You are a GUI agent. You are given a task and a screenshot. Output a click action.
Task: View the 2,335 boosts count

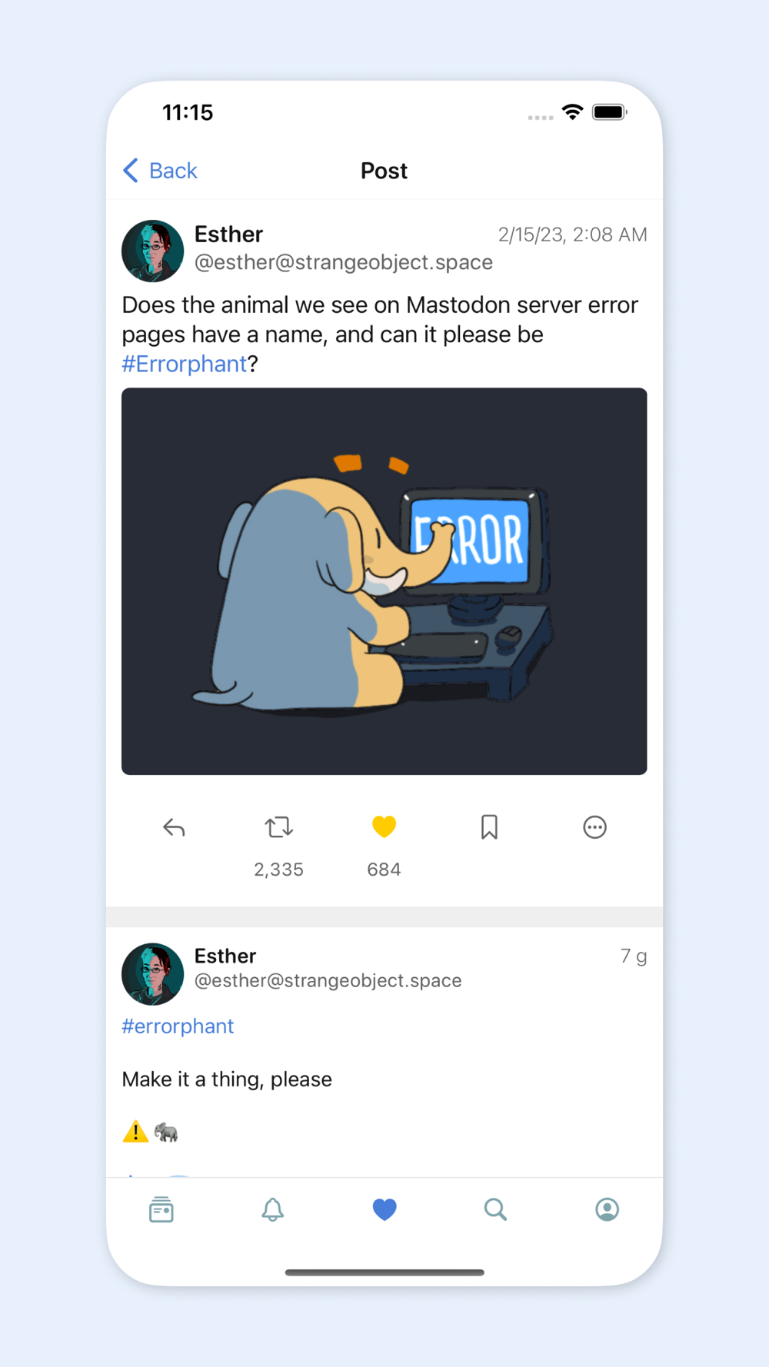point(278,870)
